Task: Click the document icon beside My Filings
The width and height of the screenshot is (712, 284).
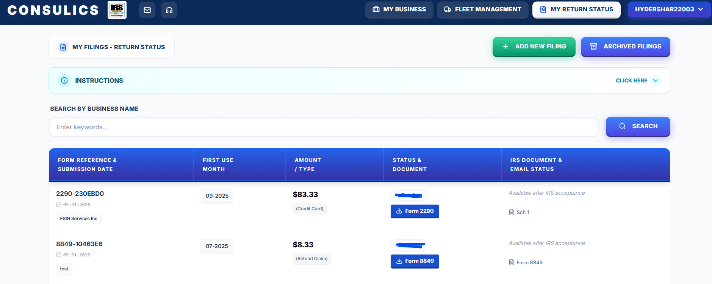Action: [63, 47]
